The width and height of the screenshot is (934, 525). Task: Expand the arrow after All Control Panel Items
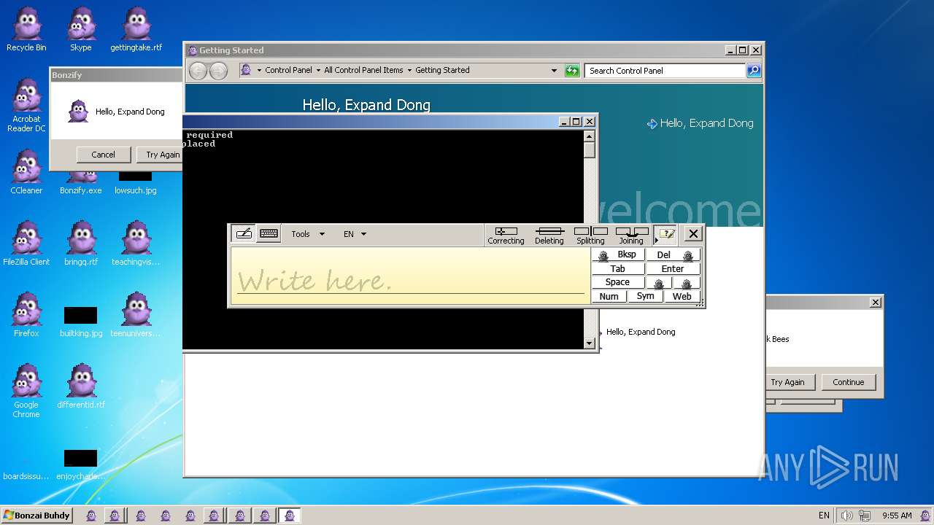pos(409,71)
